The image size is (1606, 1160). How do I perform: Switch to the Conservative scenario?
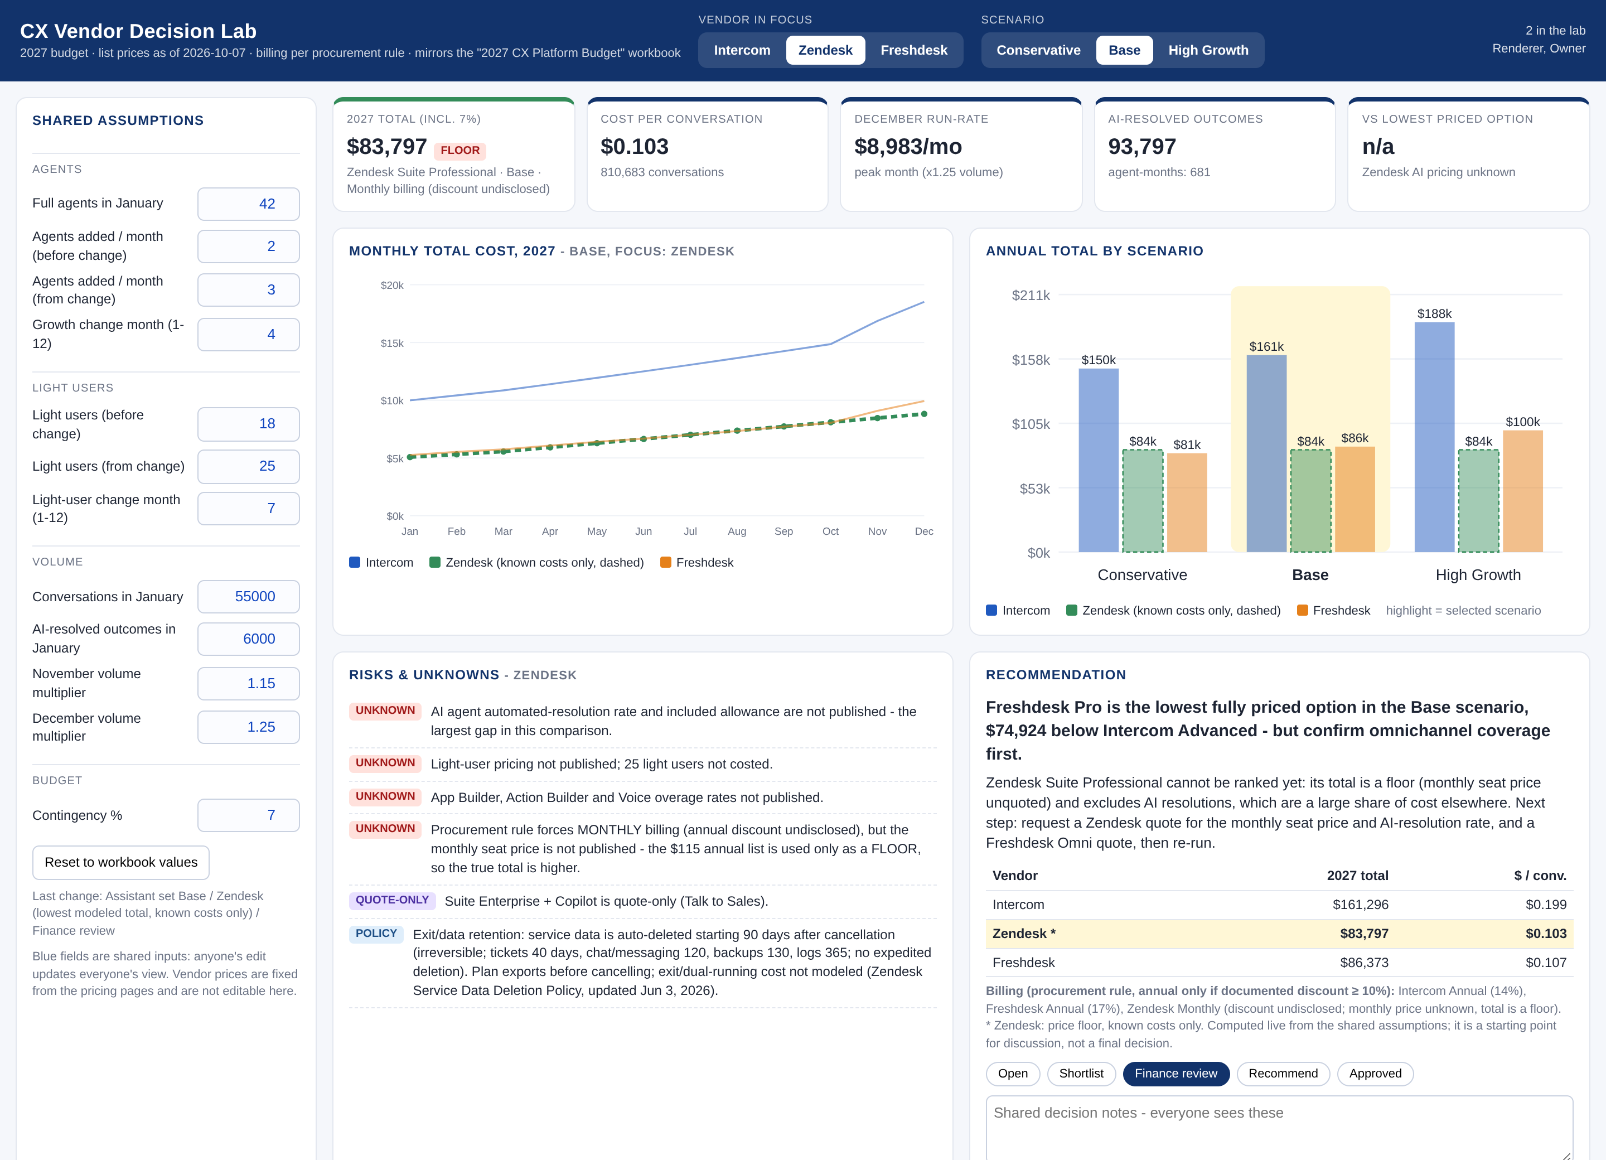coord(1038,50)
